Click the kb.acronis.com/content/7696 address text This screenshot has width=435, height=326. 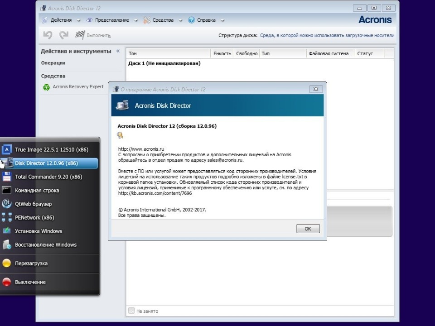coord(155,193)
